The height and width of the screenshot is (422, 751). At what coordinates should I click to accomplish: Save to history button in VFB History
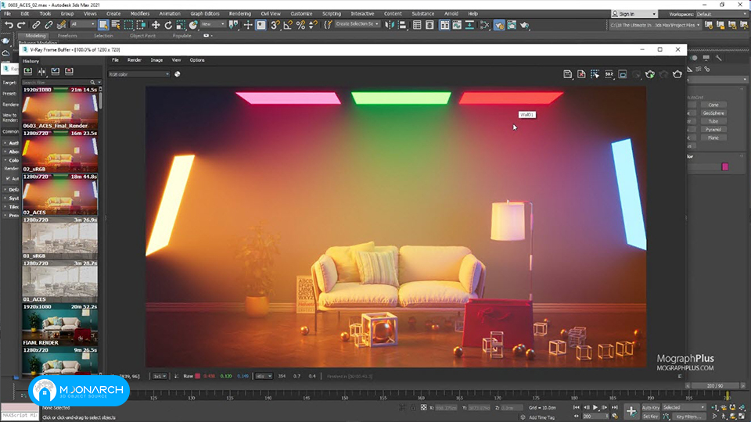(x=28, y=71)
